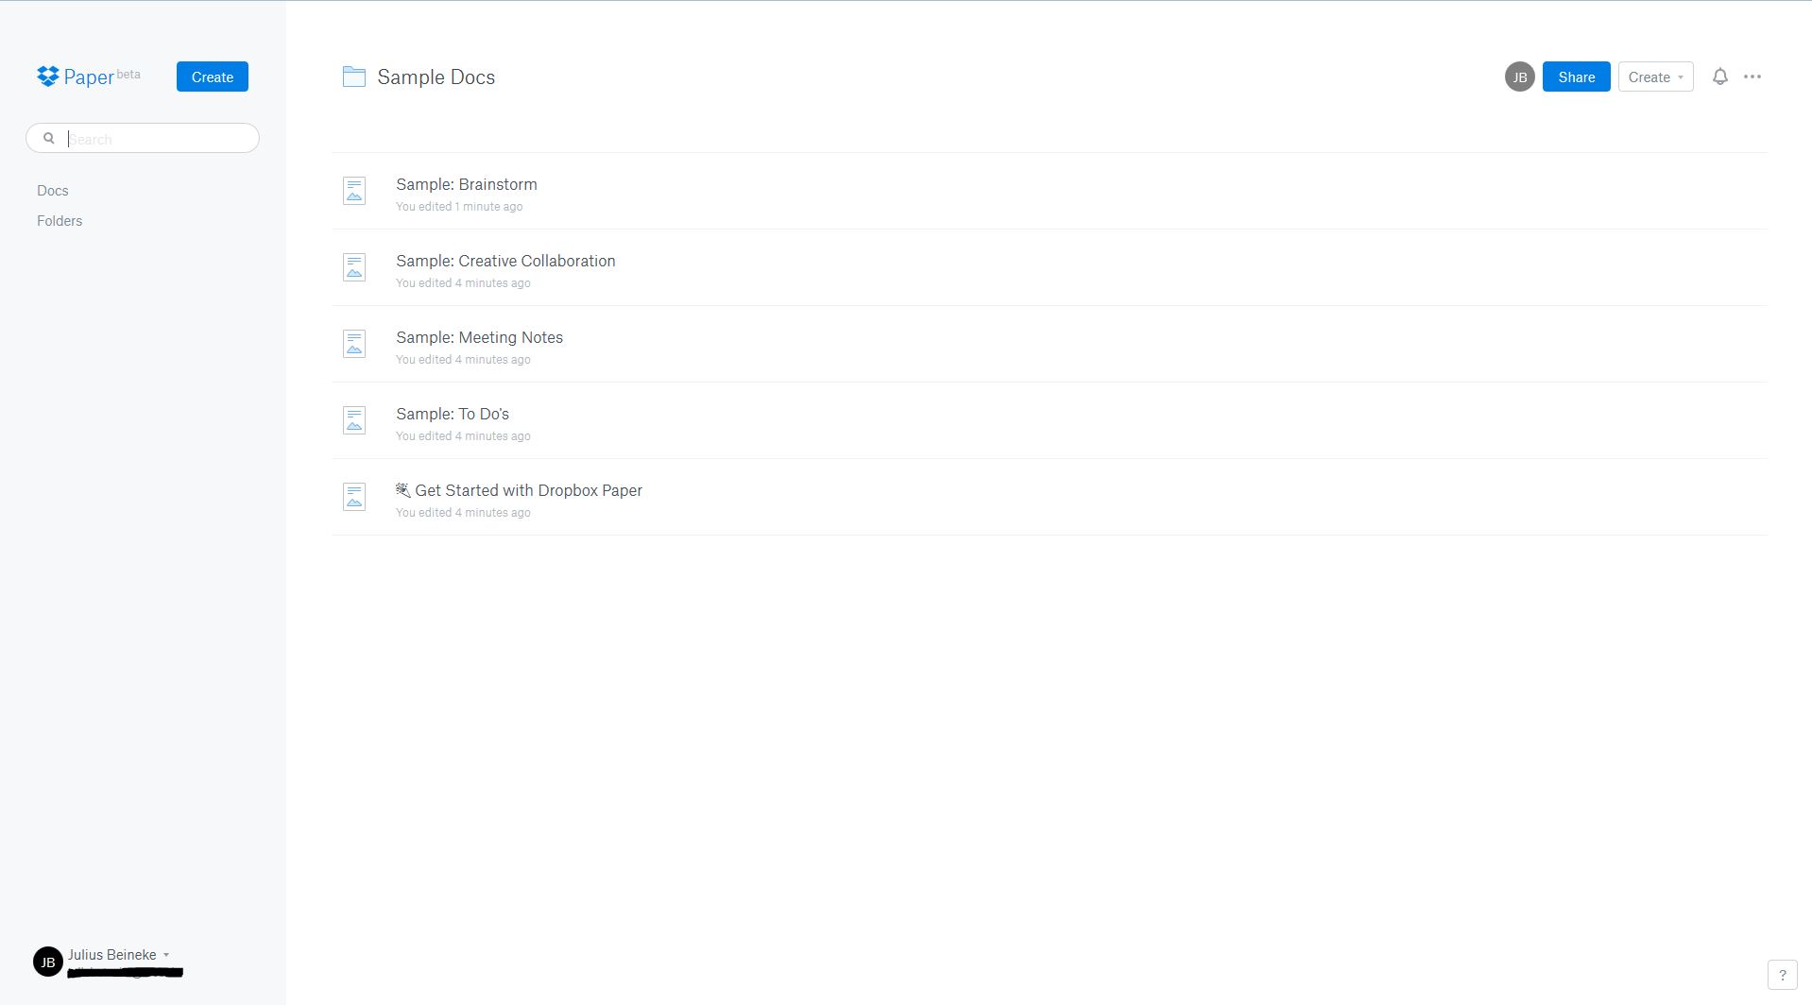Open the Sample: Brainstorm document
Viewport: 1812px width, 1005px height.
click(x=467, y=184)
